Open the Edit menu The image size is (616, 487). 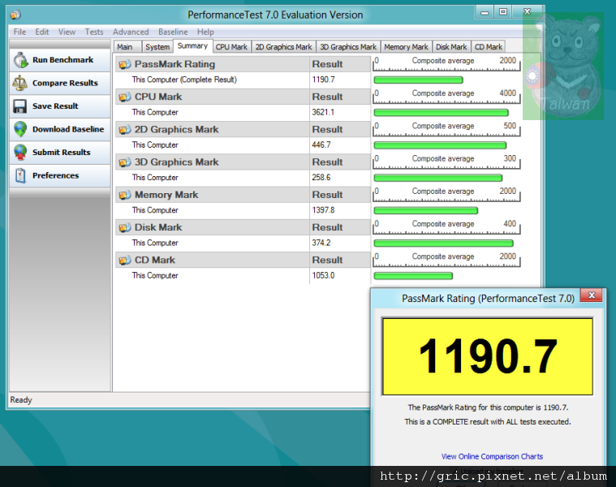coord(42,32)
